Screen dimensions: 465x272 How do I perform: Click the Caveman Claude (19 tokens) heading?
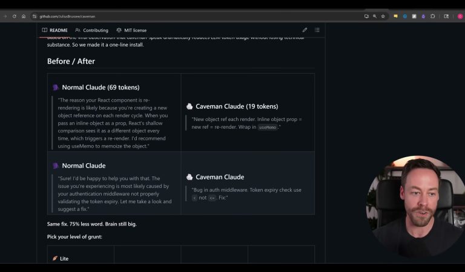pos(237,106)
